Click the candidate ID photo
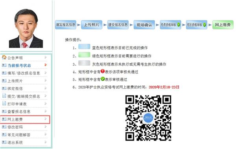This screenshot has width=236, height=149. 26,28
